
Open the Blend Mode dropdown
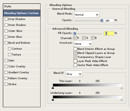(x=87, y=15)
